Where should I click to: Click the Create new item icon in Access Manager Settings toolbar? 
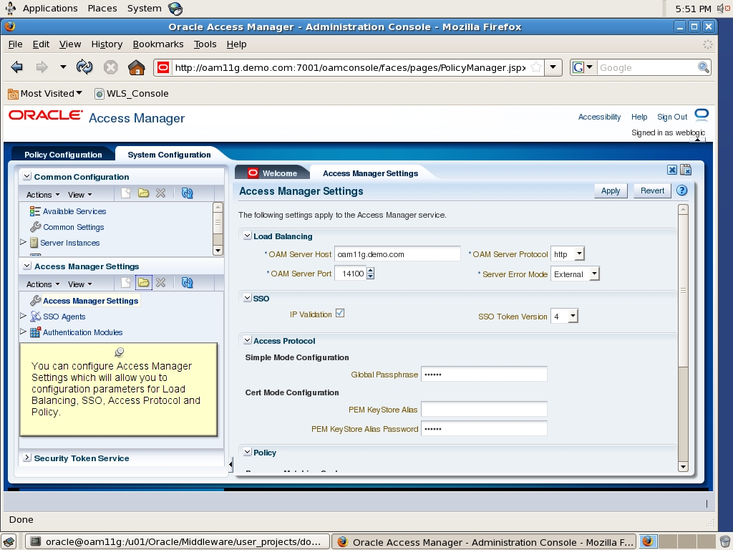[x=127, y=282]
